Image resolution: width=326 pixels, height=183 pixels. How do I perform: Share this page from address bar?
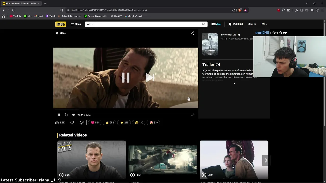pyautogui.click(x=234, y=10)
